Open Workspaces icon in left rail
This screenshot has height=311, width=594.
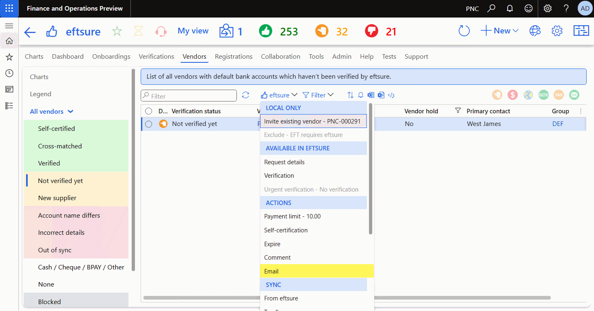[9, 89]
